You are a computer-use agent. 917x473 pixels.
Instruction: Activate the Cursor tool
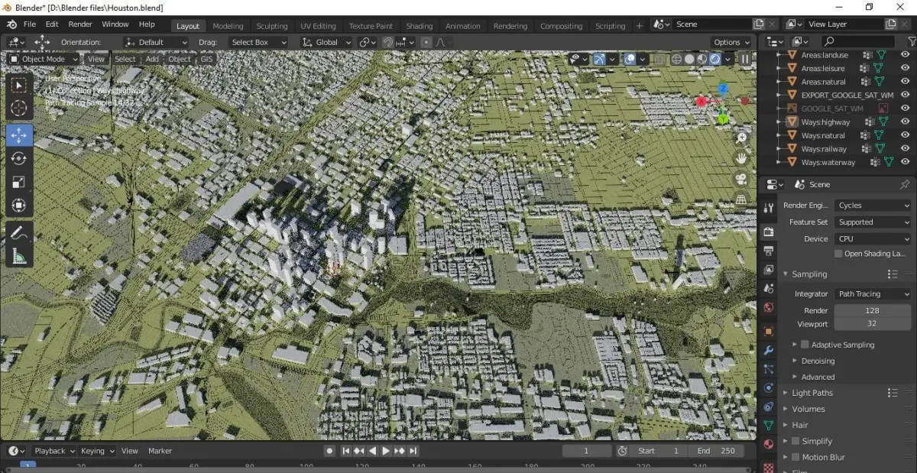click(19, 109)
